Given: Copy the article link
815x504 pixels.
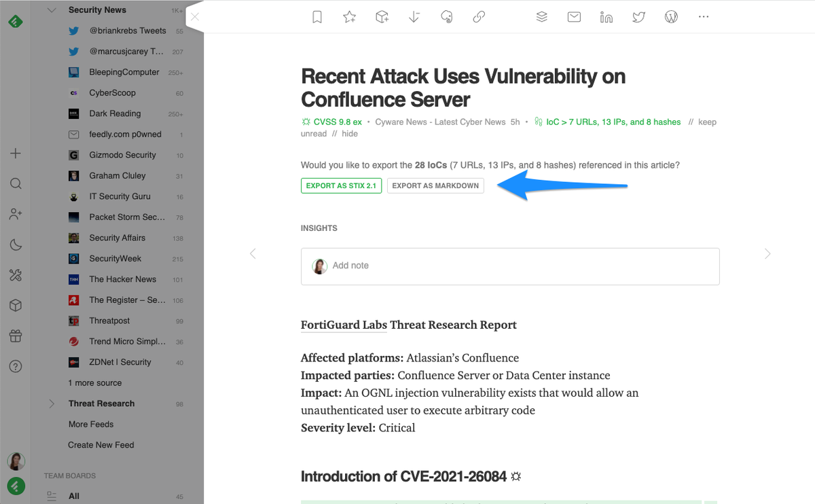Looking at the screenshot, I should coord(479,17).
